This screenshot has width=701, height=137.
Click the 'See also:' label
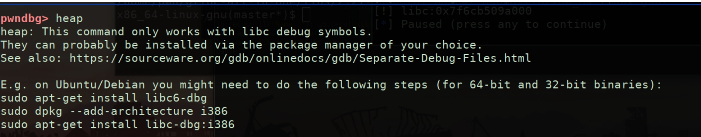(x=31, y=58)
